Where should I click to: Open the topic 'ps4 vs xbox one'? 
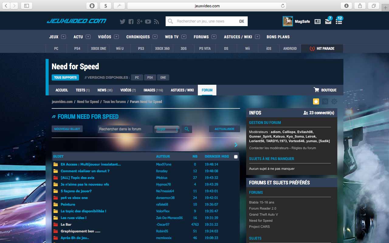(x=74, y=198)
